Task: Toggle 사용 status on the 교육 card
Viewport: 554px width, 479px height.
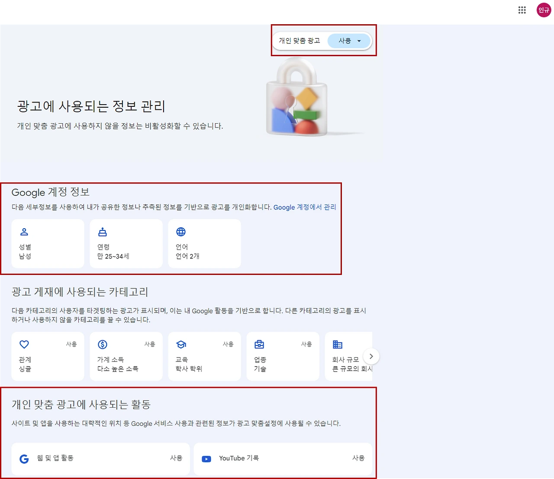Action: (x=228, y=344)
